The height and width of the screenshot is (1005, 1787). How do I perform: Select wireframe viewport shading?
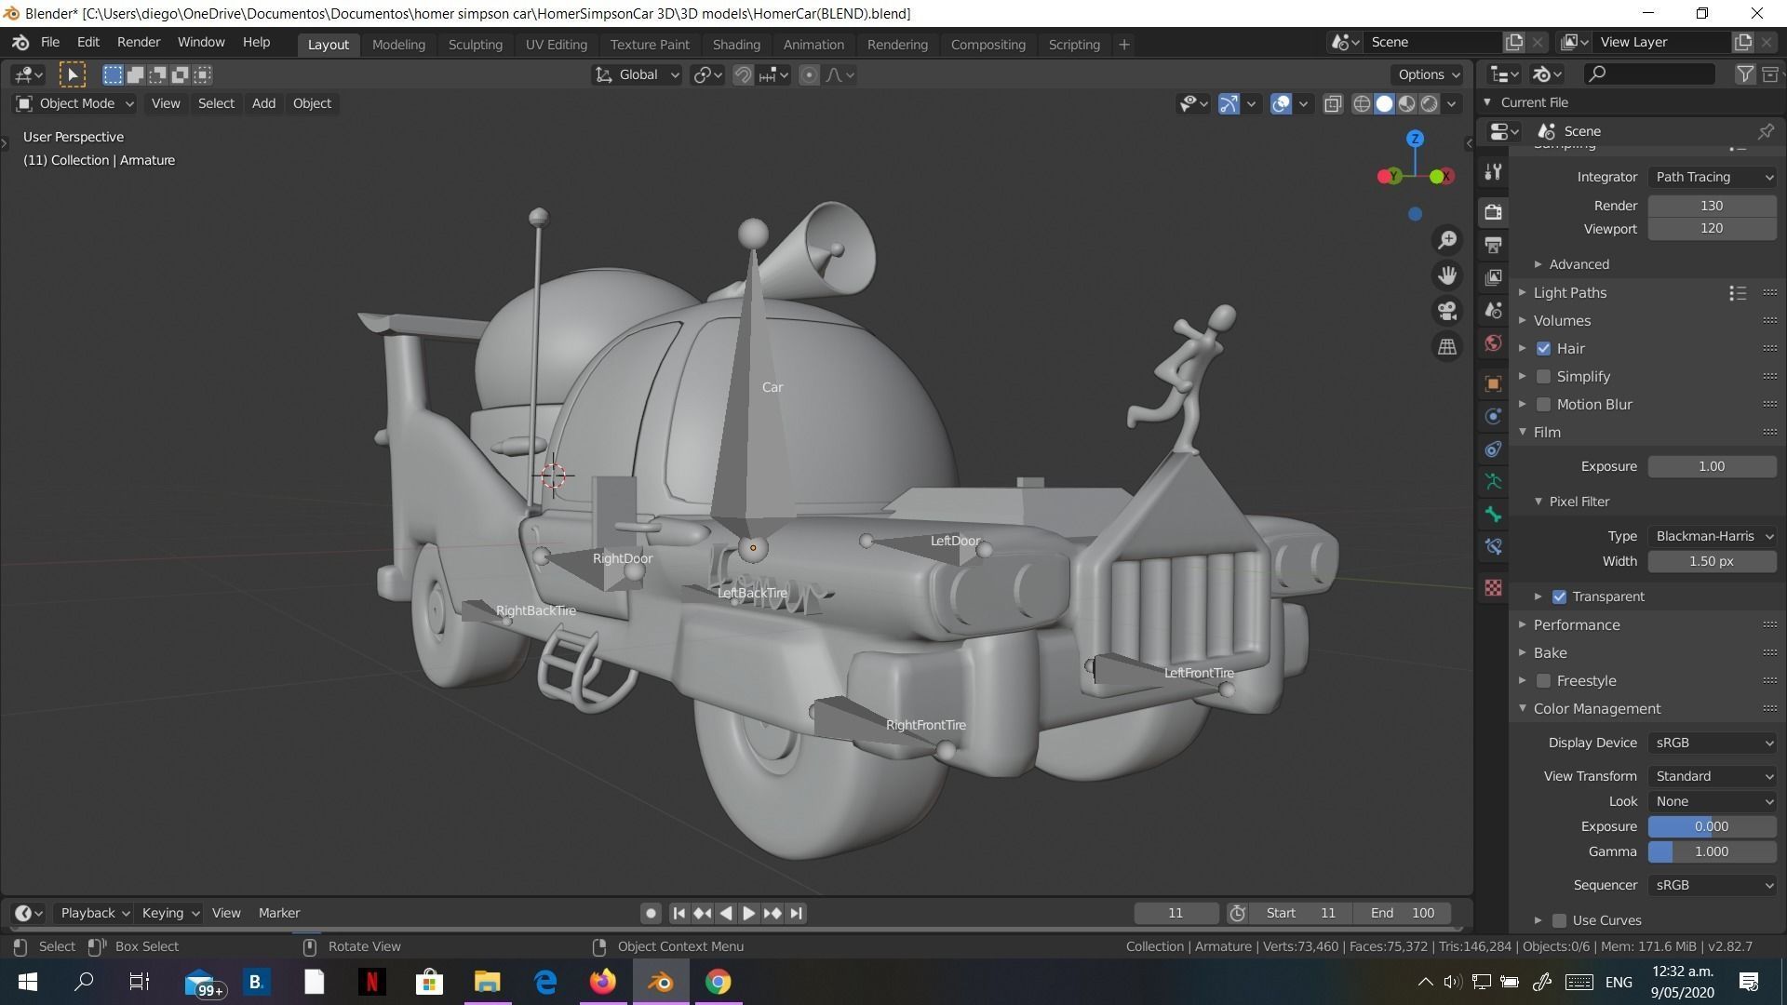pos(1362,103)
